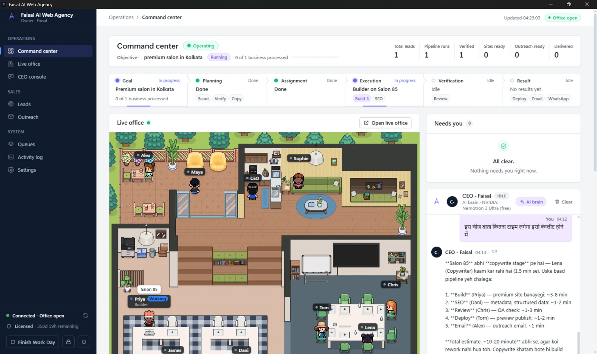Select the Build 1 chip

click(362, 99)
